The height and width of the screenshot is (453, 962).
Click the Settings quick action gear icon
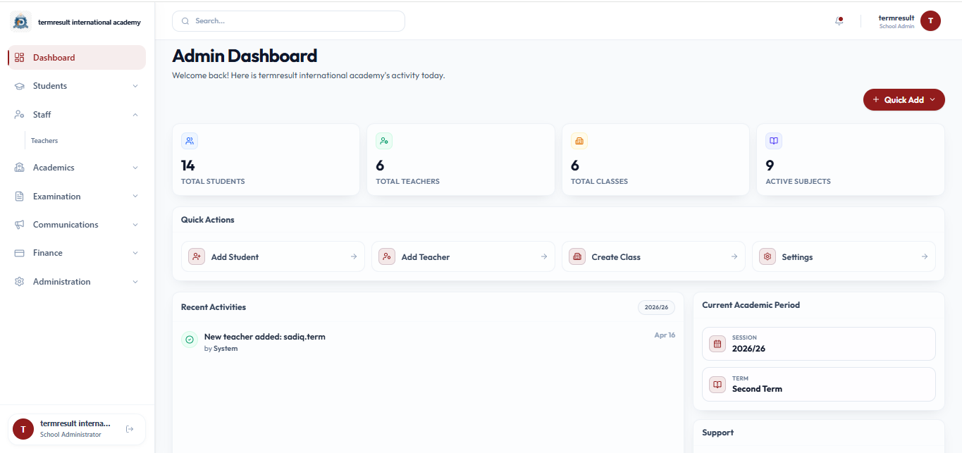[767, 256]
